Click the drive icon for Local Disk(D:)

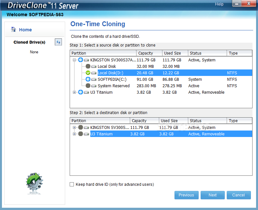coord(94,73)
